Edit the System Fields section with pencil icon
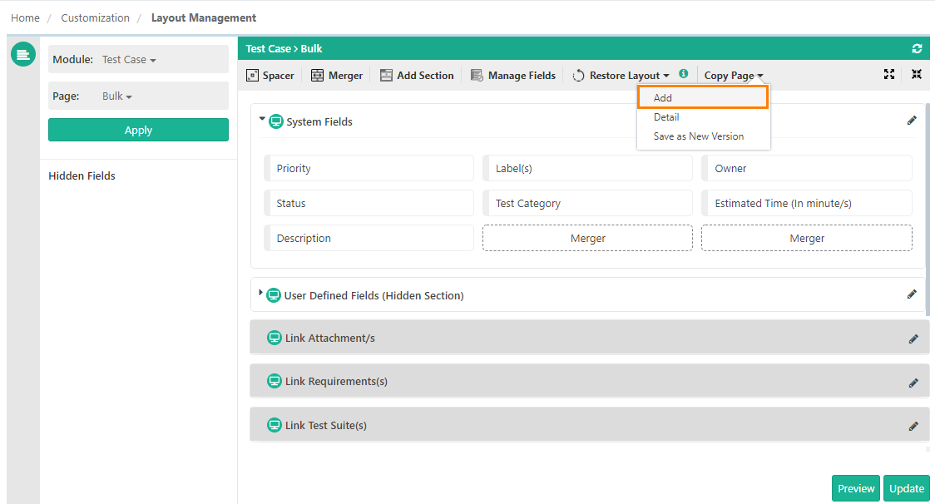The image size is (935, 504). pyautogui.click(x=912, y=120)
